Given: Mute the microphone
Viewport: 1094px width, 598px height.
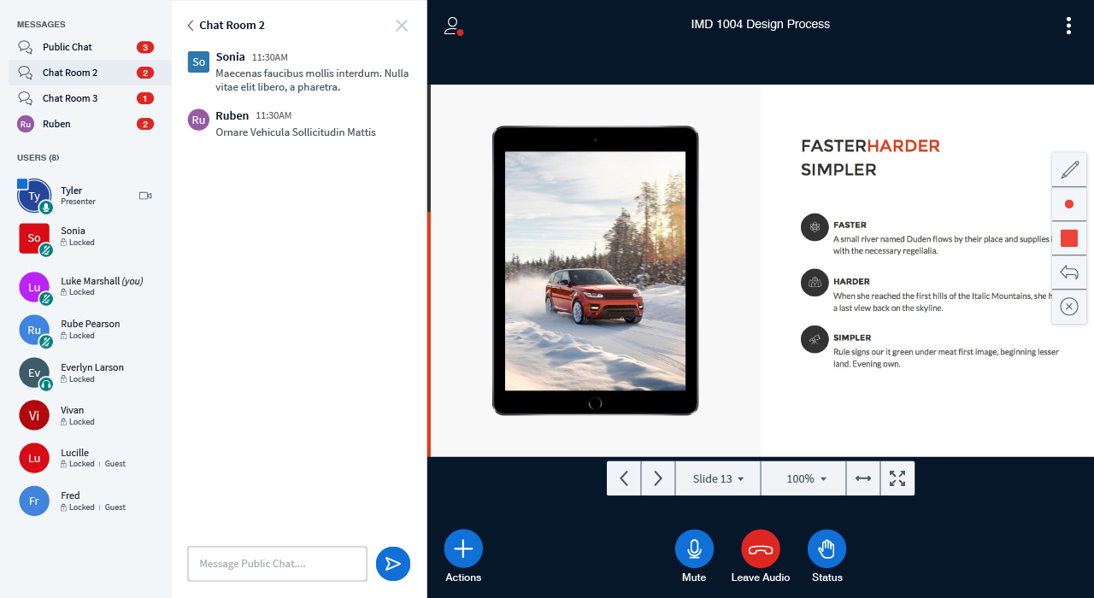Looking at the screenshot, I should pyautogui.click(x=694, y=549).
